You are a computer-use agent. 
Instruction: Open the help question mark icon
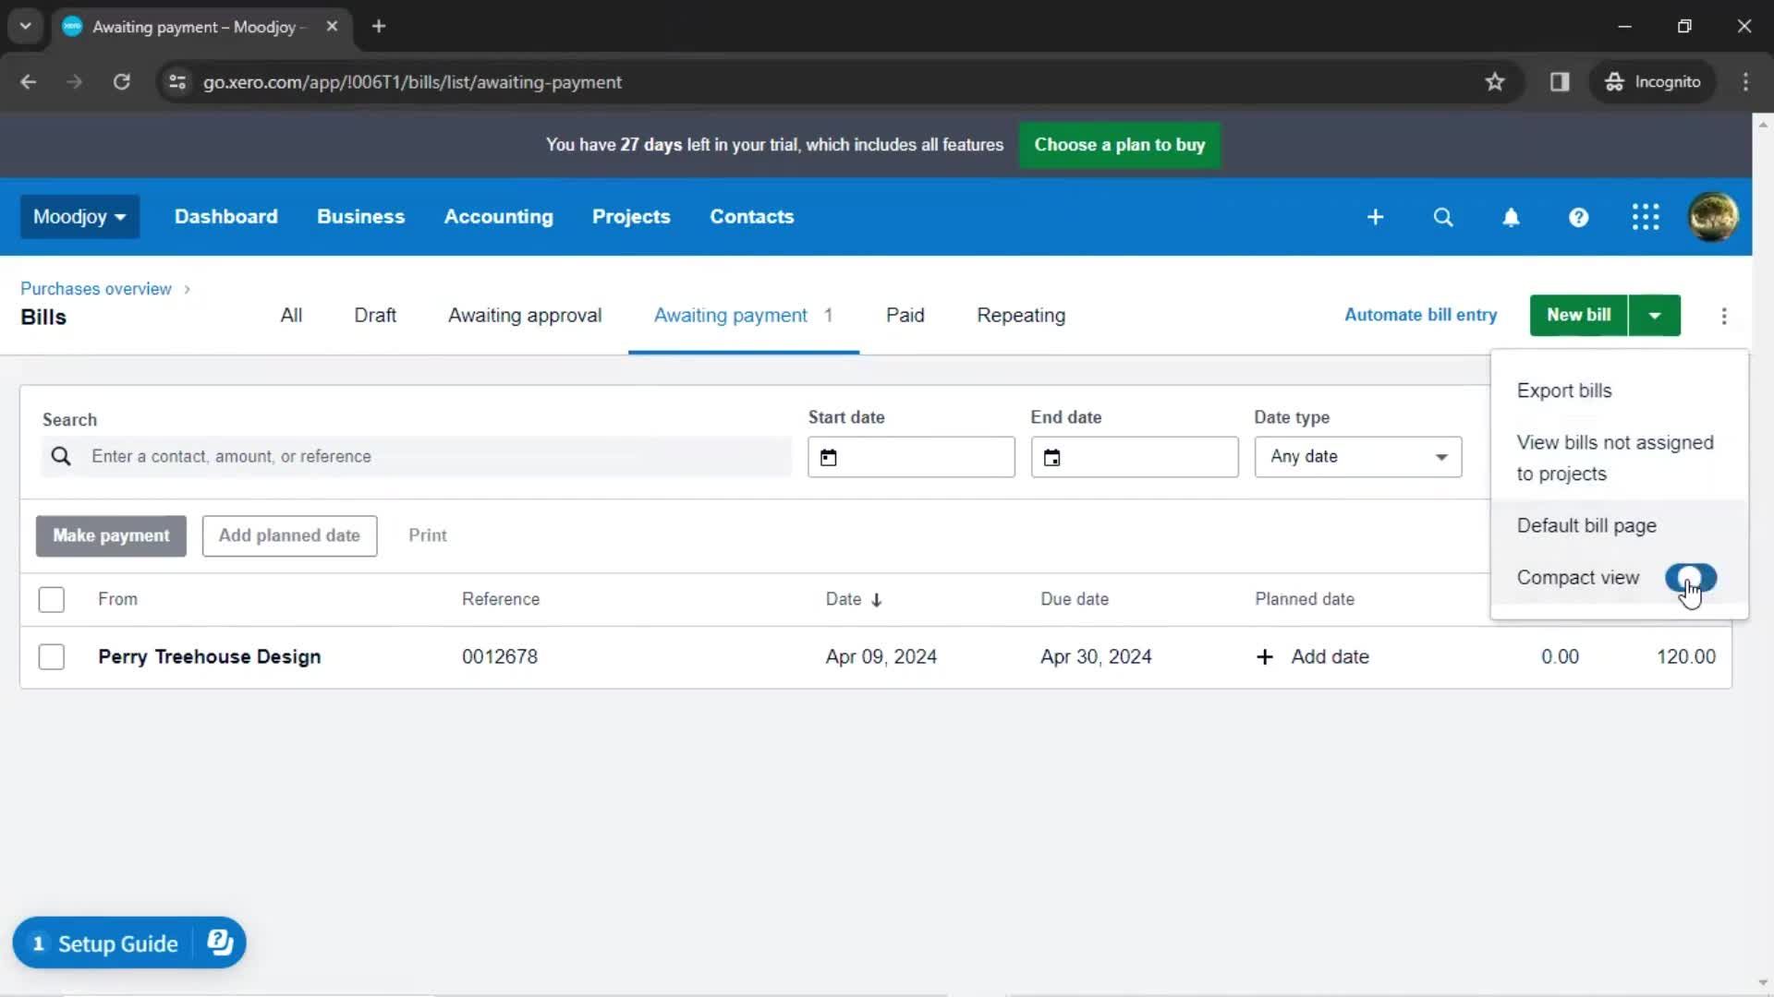[1578, 217]
